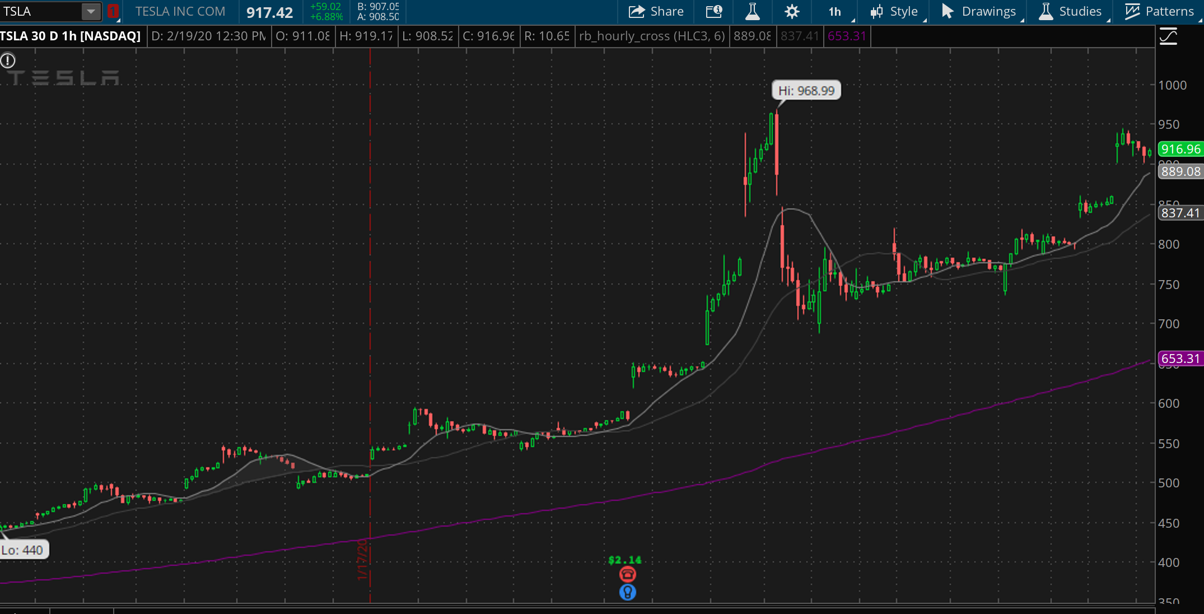The image size is (1204, 614).
Task: Click the TSLA 30 D 1h [NASDAQ] title
Action: coord(71,36)
